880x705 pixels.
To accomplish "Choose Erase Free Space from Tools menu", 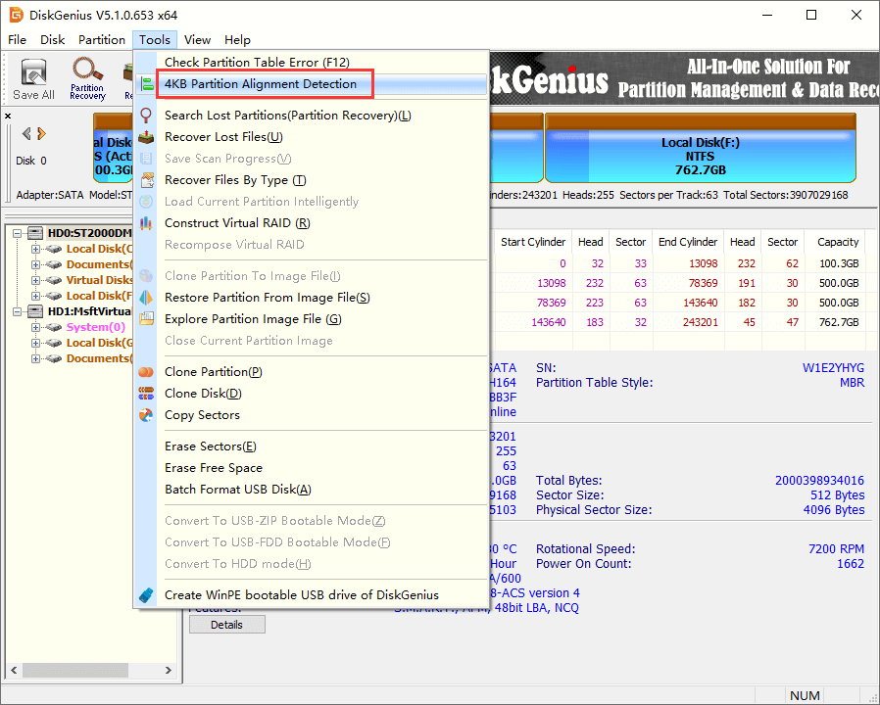I will 213,468.
